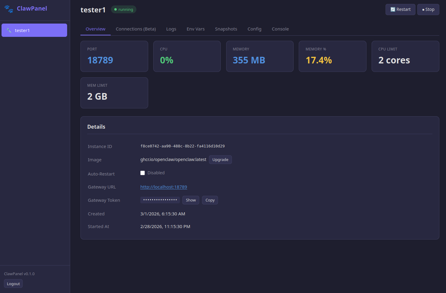The image size is (446, 293).
Task: Select the Config tab
Action: pyautogui.click(x=254, y=29)
